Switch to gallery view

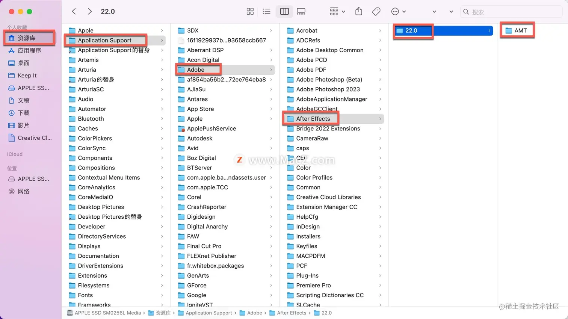(x=301, y=12)
